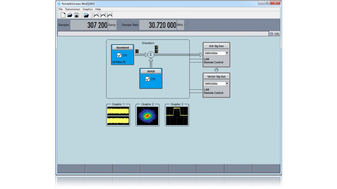Viewport: 337px width, 189px height.
Task: Open the Graphics menu
Action: point(88,9)
